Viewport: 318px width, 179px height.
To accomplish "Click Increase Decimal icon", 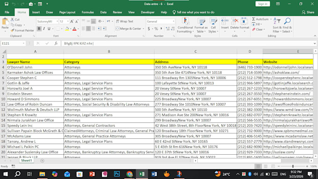I will (168, 29).
